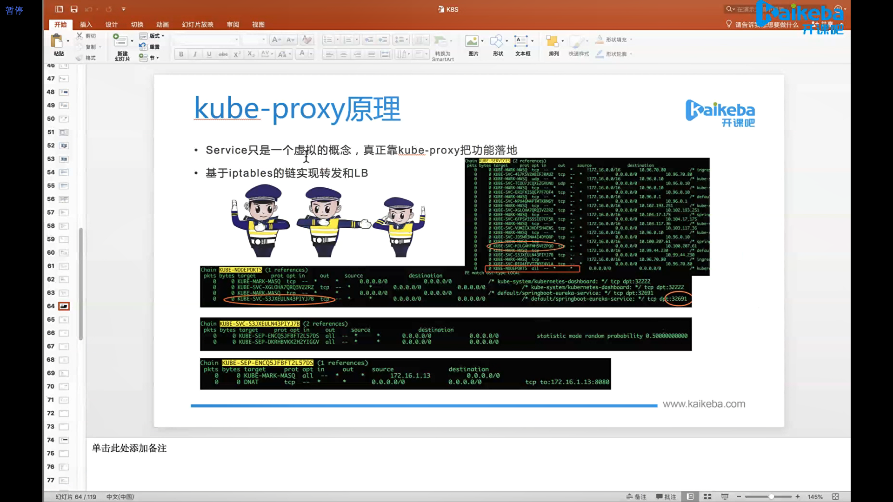Start slideshow from status bar icon
Image resolution: width=893 pixels, height=502 pixels.
725,496
